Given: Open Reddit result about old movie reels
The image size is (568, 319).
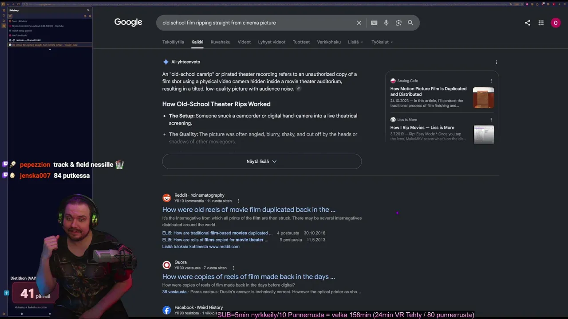Looking at the screenshot, I should pyautogui.click(x=249, y=210).
